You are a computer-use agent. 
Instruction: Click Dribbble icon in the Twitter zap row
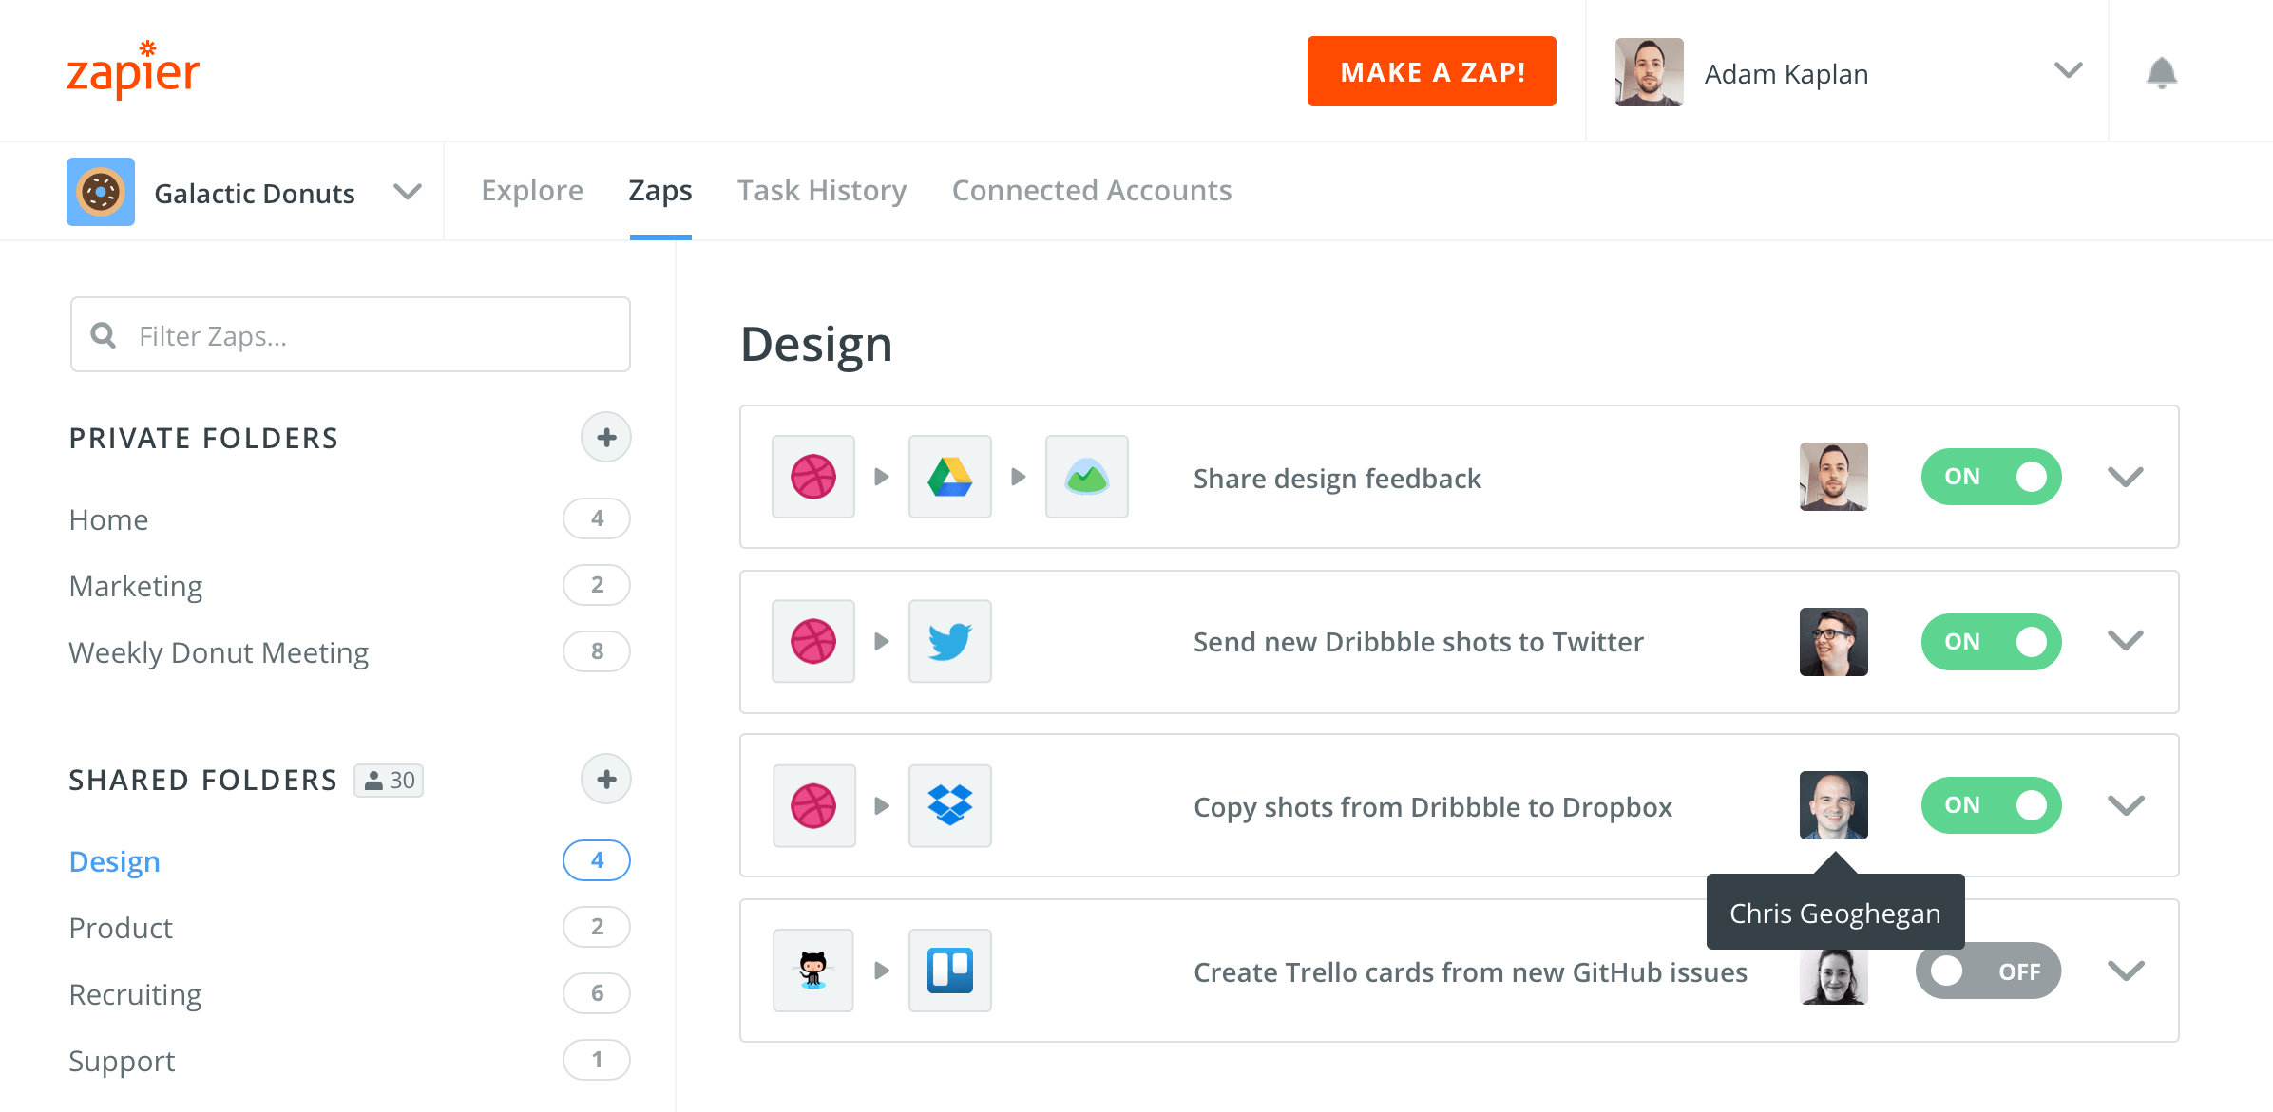[813, 641]
